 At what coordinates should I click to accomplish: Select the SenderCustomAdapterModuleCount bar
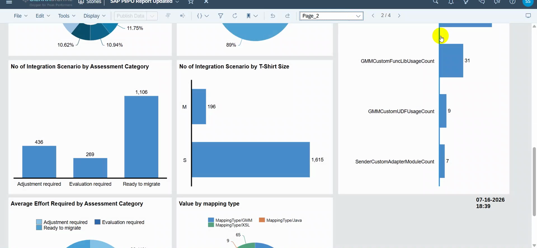(x=442, y=161)
